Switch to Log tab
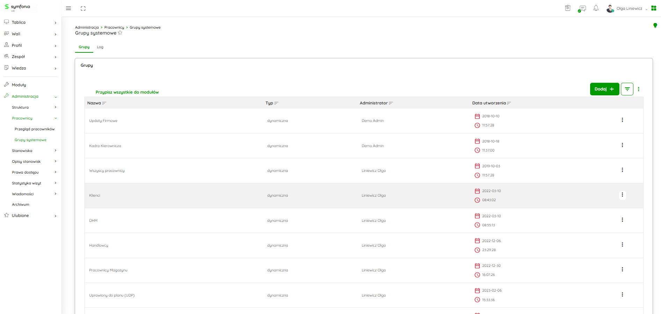Viewport: 661px width, 314px height. pos(100,47)
